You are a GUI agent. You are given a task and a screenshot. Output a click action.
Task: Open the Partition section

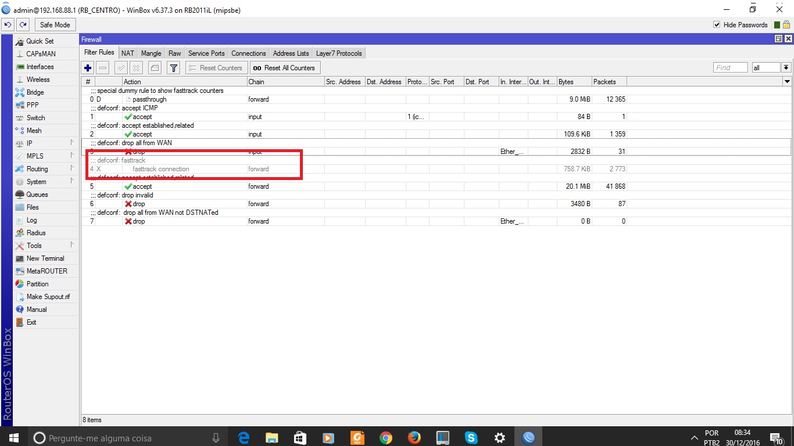click(46, 284)
